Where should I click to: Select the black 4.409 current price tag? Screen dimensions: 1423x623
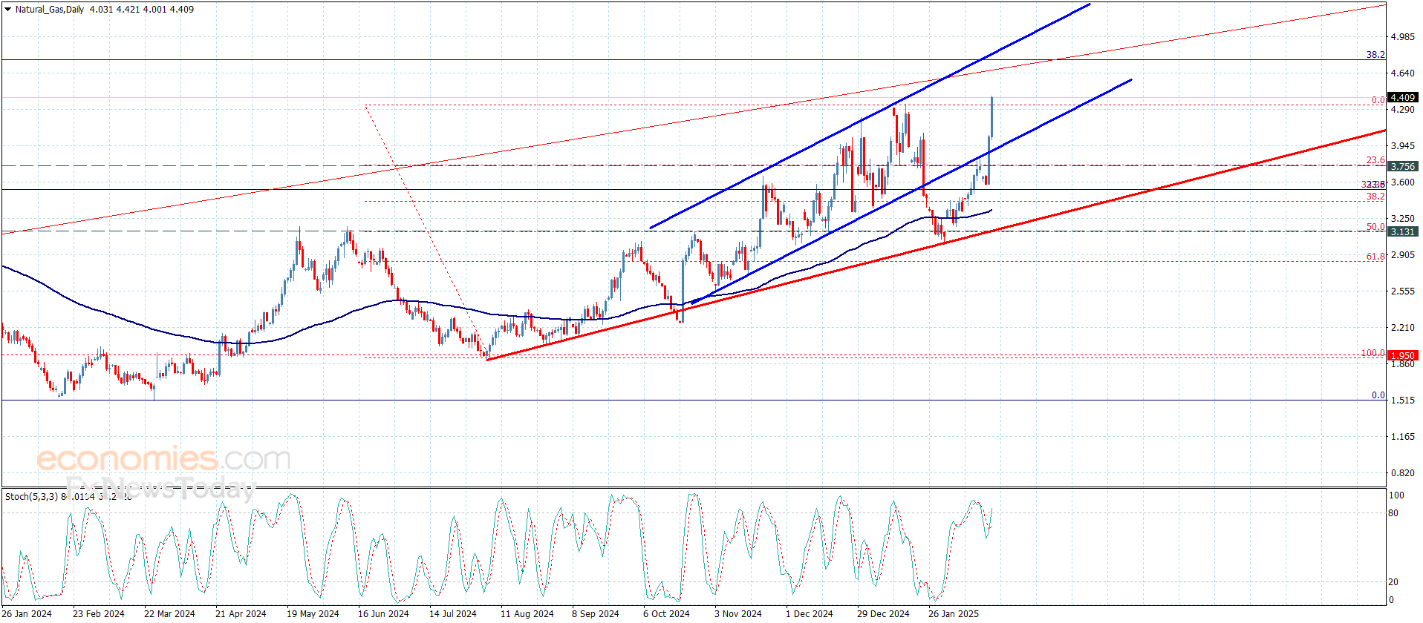(x=1402, y=98)
